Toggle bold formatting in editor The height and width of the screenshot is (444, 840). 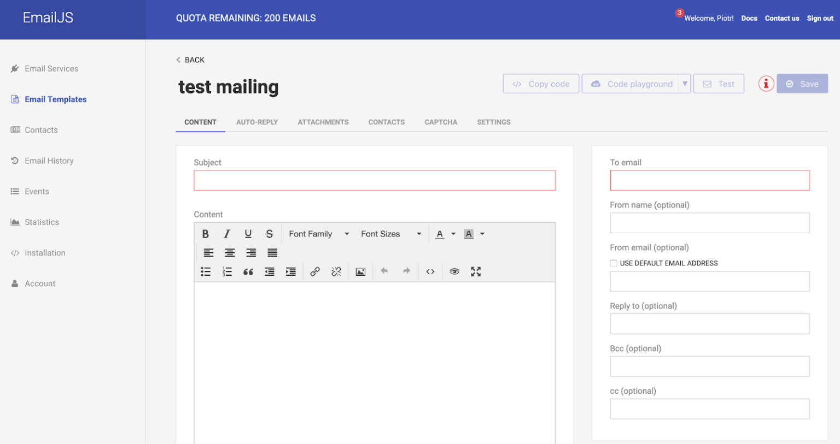pyautogui.click(x=206, y=234)
